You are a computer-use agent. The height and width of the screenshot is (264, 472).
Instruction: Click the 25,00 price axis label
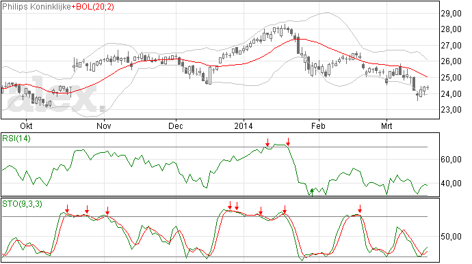(451, 78)
